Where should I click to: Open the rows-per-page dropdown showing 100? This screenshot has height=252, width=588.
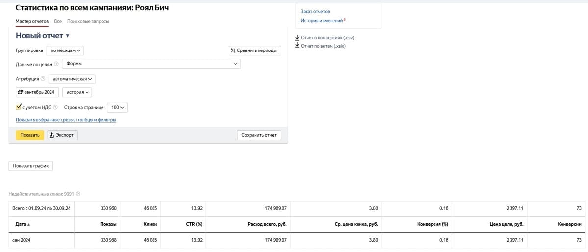[x=117, y=108]
